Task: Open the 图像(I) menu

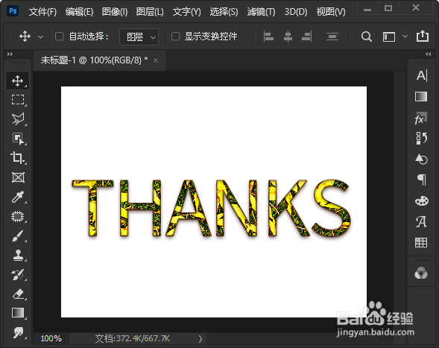Action: (x=115, y=12)
